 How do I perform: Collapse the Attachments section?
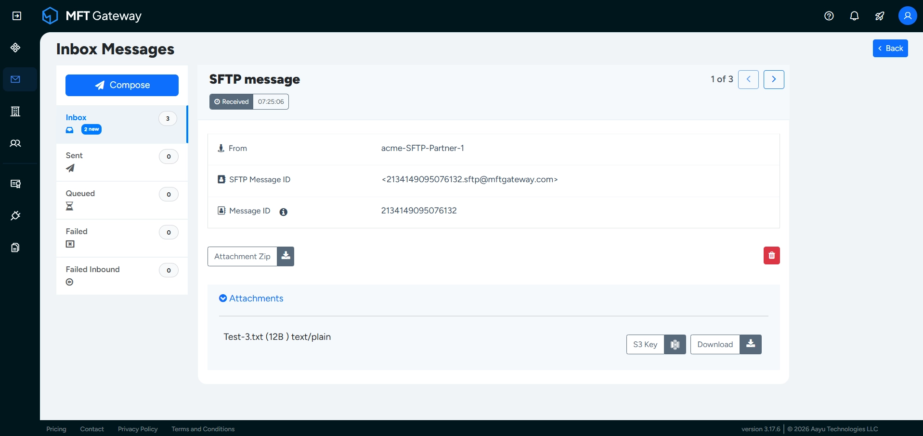(x=251, y=299)
